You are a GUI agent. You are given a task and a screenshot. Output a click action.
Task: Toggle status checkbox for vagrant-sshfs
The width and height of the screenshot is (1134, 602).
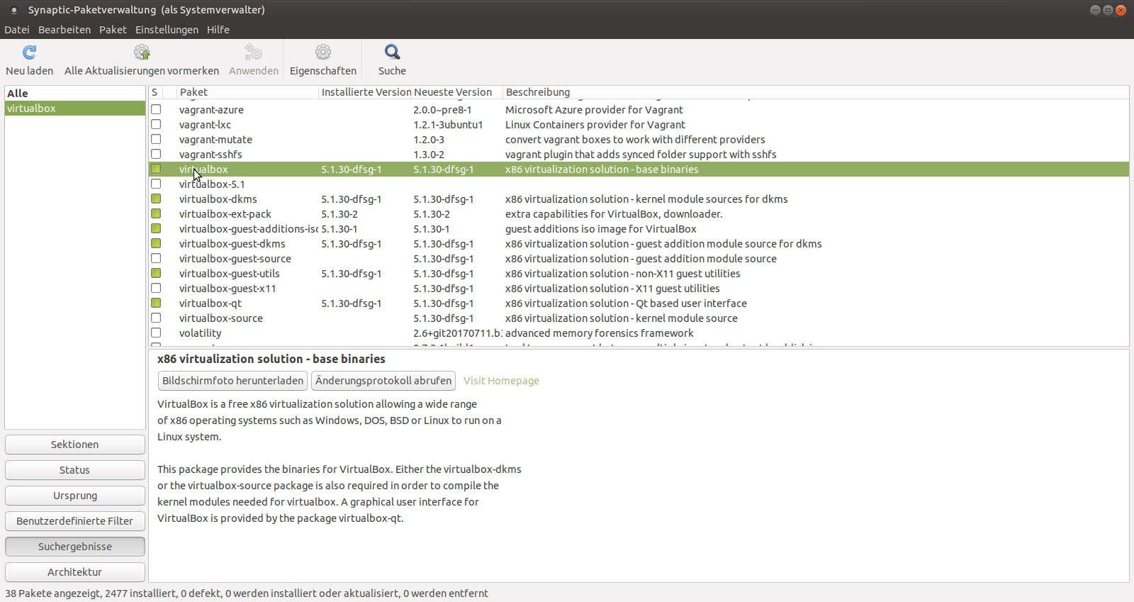(x=156, y=154)
